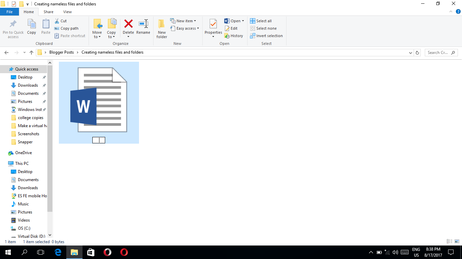Click Blogger Posts in the address breadcrumb

[61, 52]
